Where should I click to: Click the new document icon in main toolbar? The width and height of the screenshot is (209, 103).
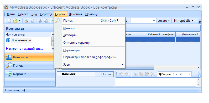click(x=10, y=21)
